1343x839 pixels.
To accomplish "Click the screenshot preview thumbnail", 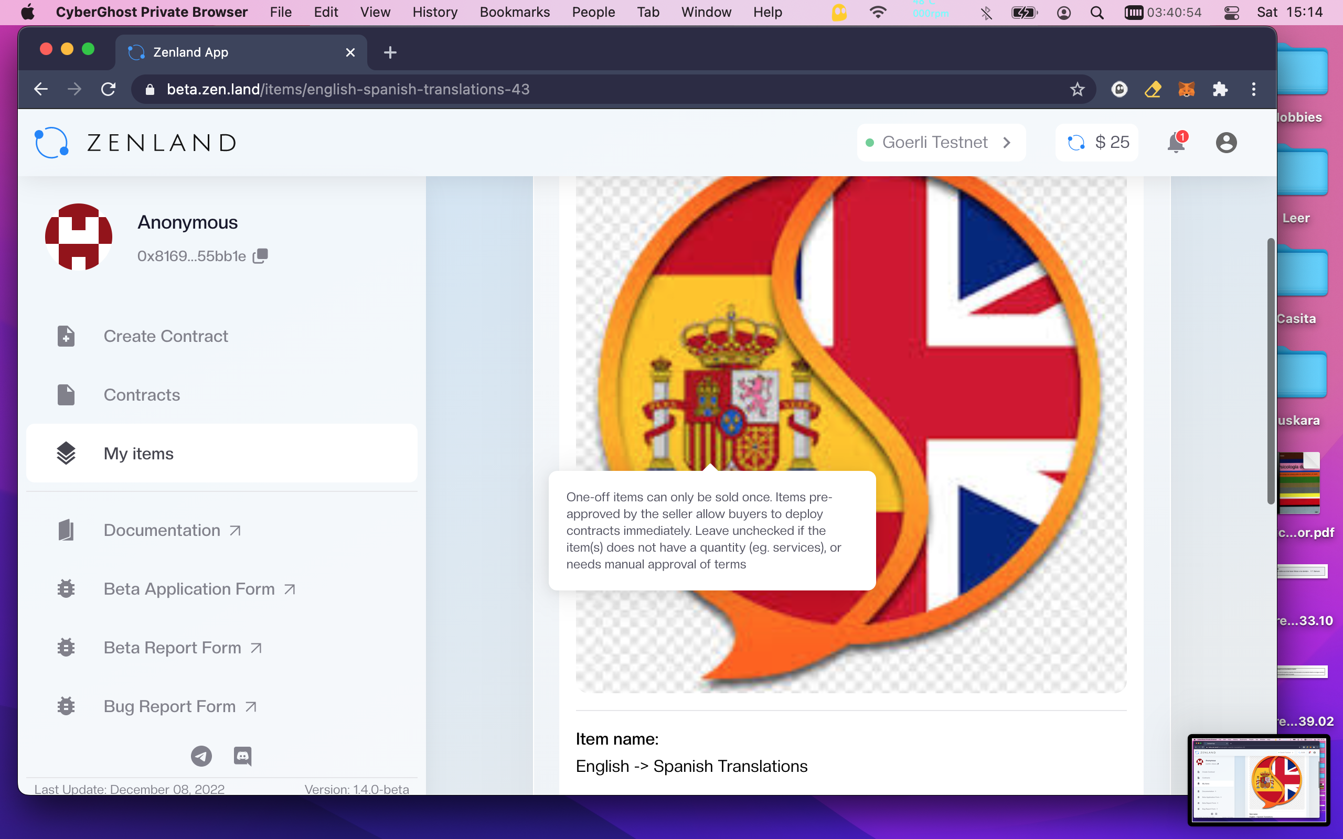I will [x=1259, y=780].
